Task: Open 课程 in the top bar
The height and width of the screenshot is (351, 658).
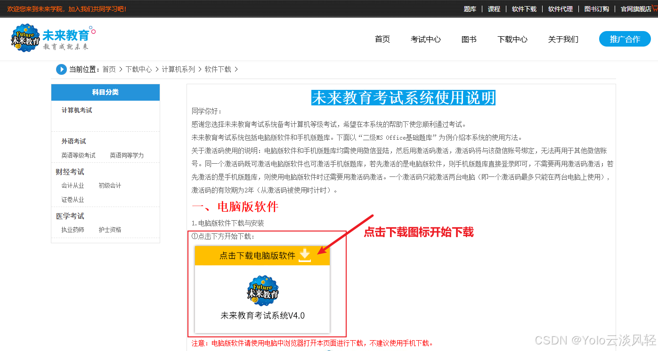Action: tap(494, 9)
